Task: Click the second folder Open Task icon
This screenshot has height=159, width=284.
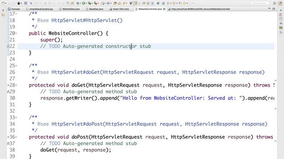Action: [119, 3]
